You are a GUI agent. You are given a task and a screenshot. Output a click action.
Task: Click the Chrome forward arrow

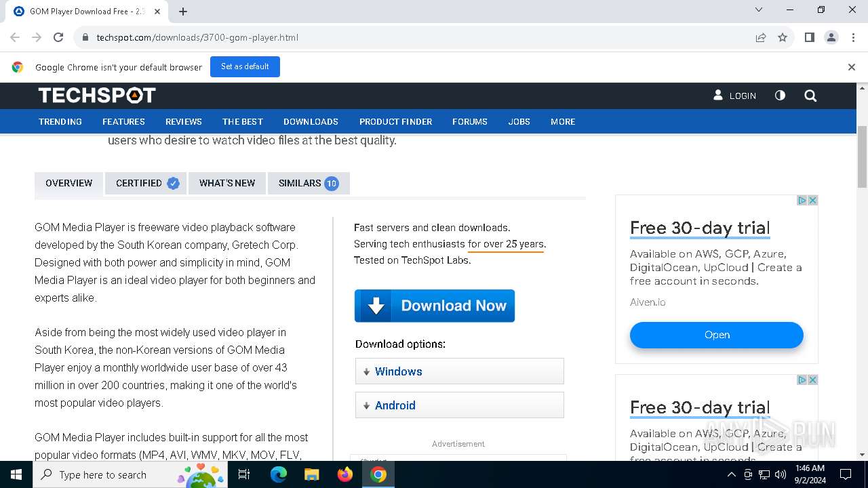[37, 37]
